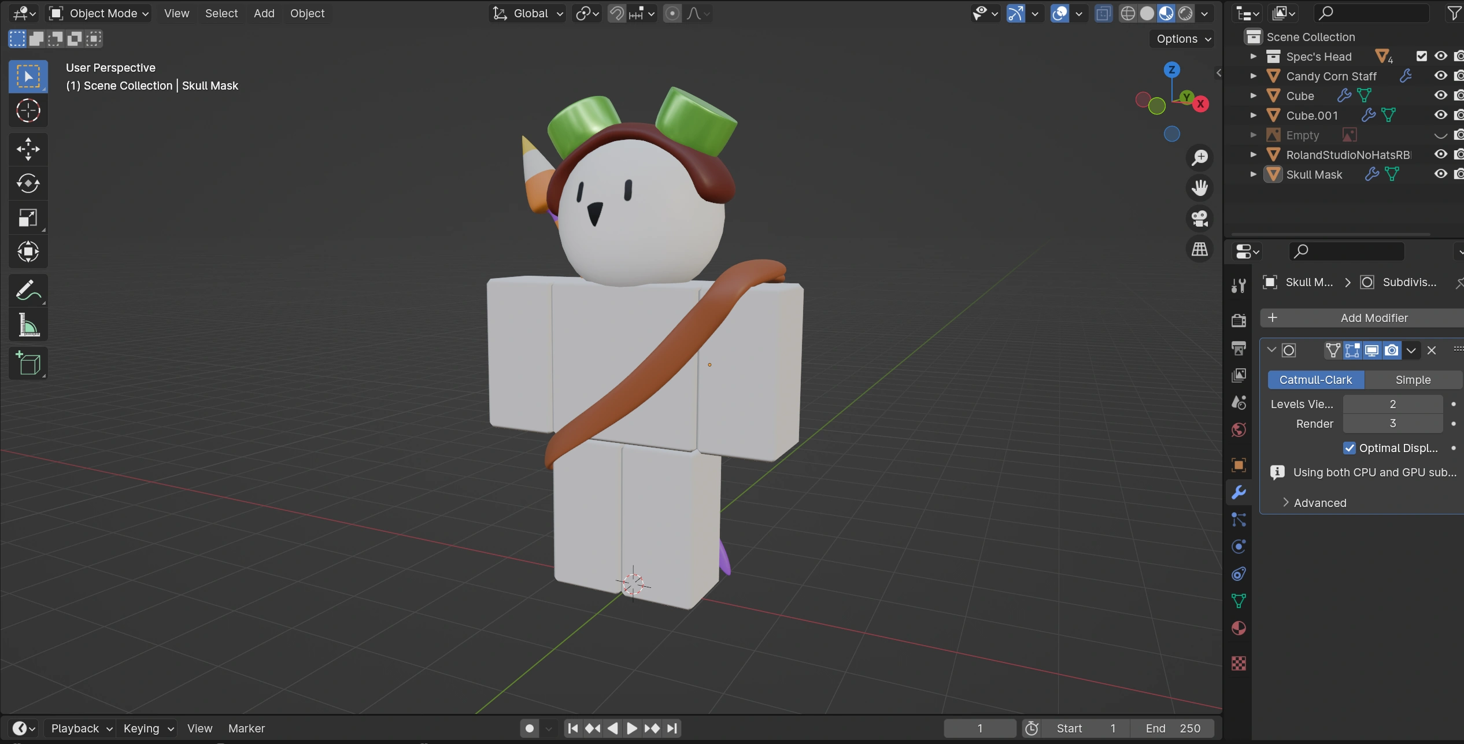Open Material properties tab
1464x744 pixels.
coord(1239,628)
